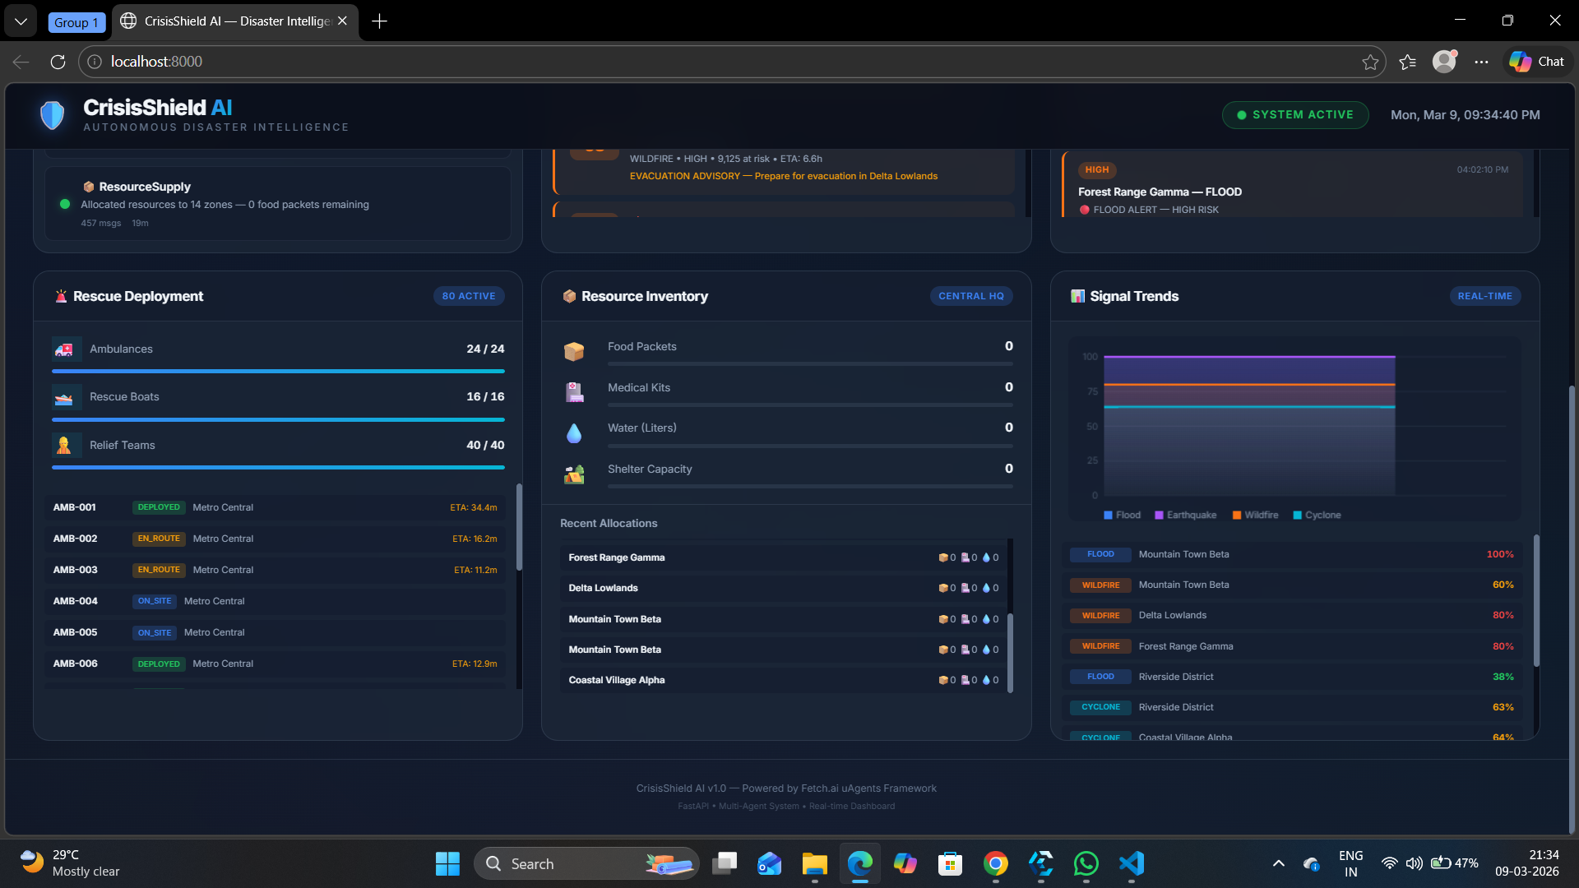The image size is (1579, 888).
Task: Click the Shelter Capacity icon
Action: [574, 474]
